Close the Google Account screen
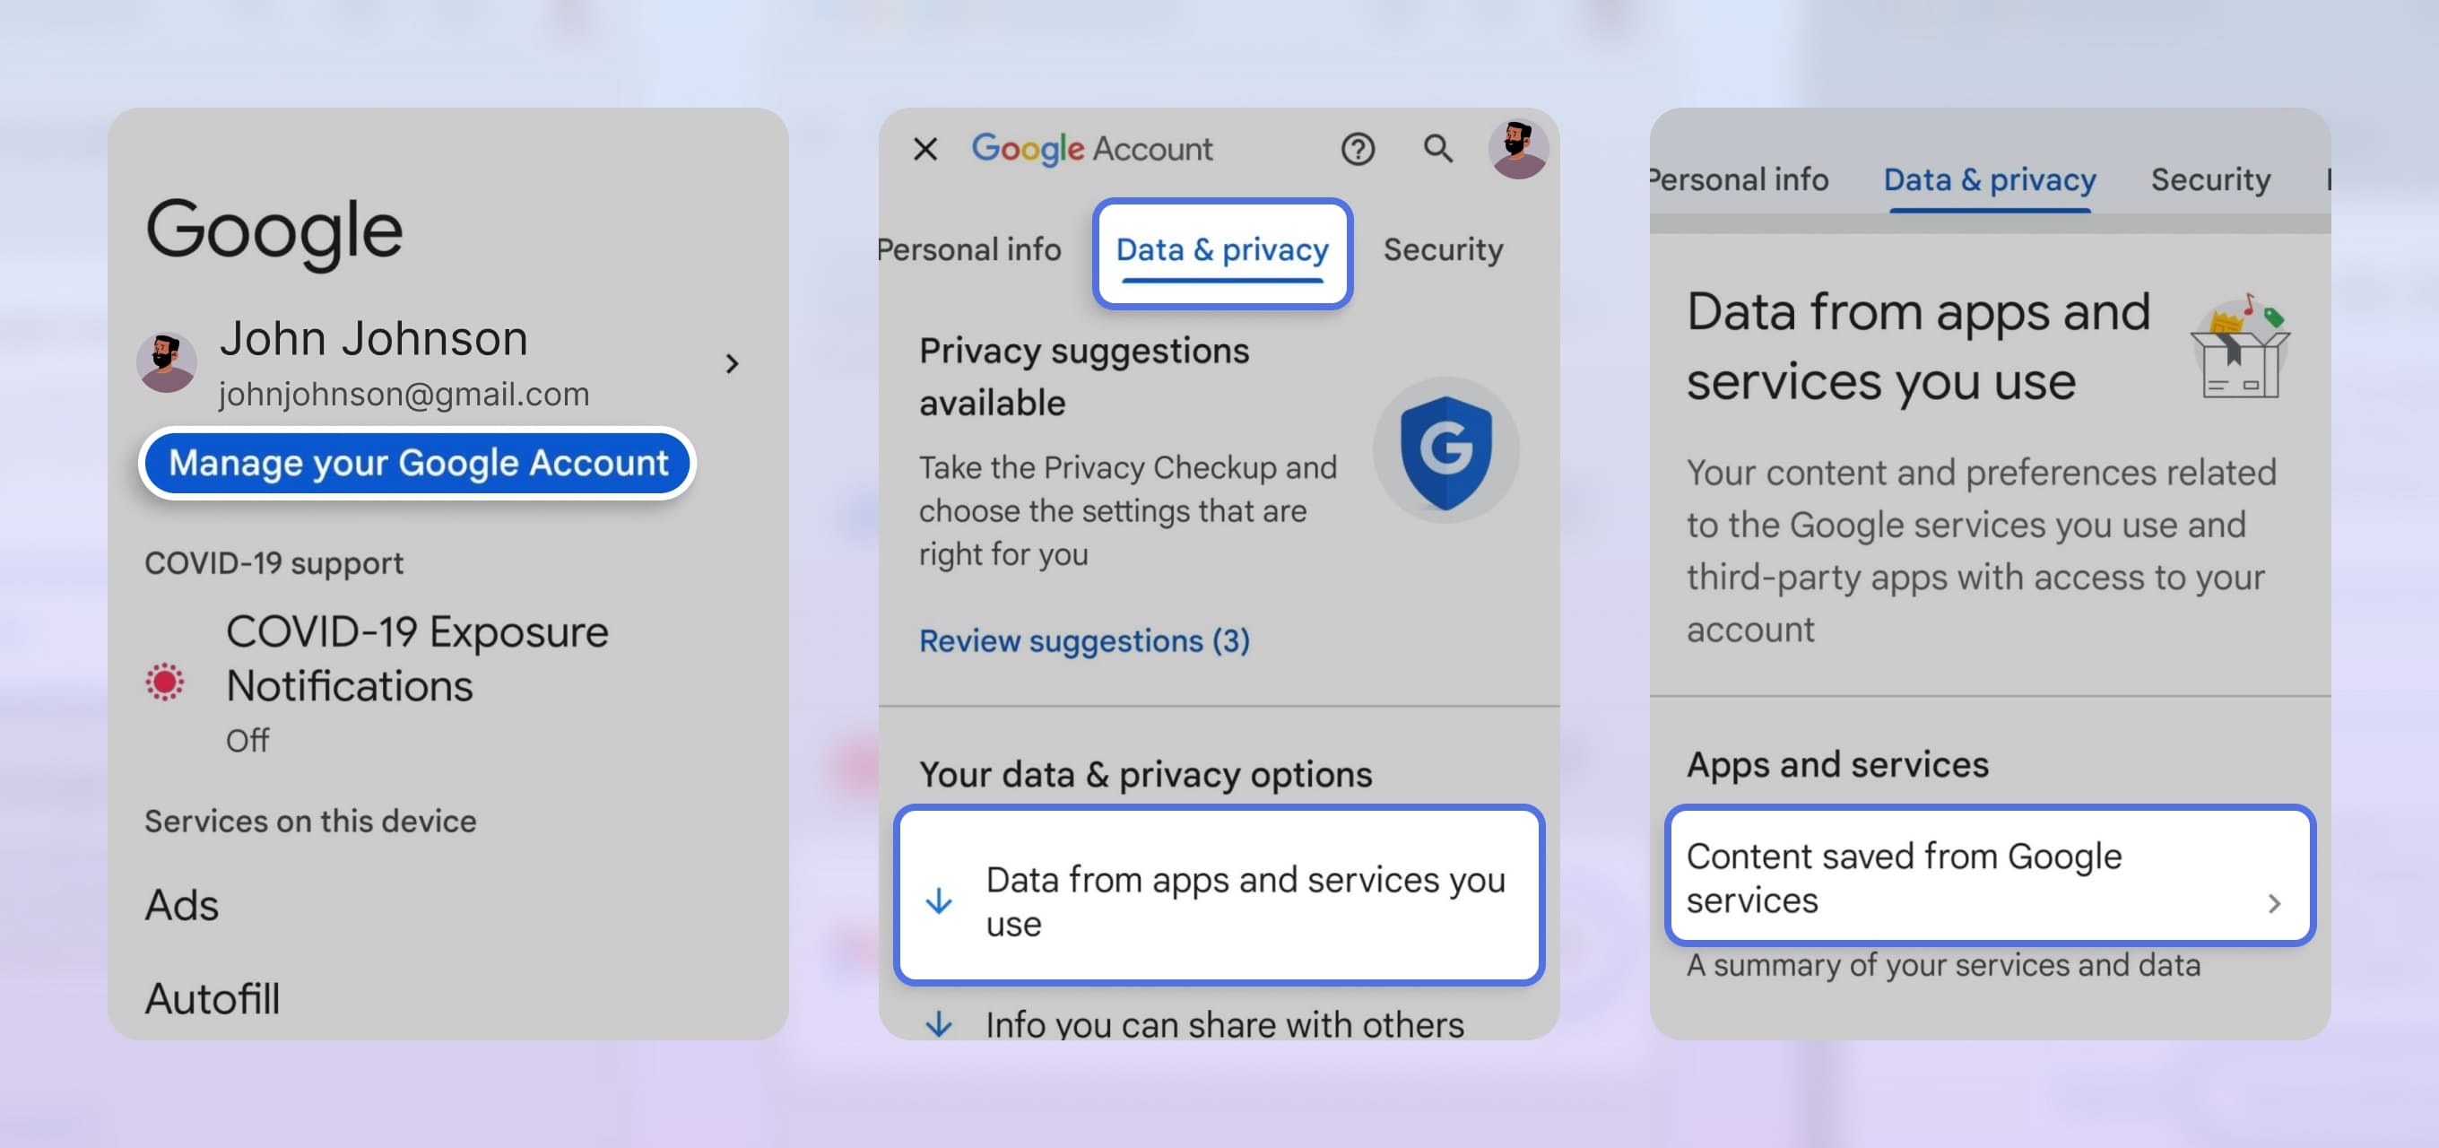 pyautogui.click(x=924, y=149)
